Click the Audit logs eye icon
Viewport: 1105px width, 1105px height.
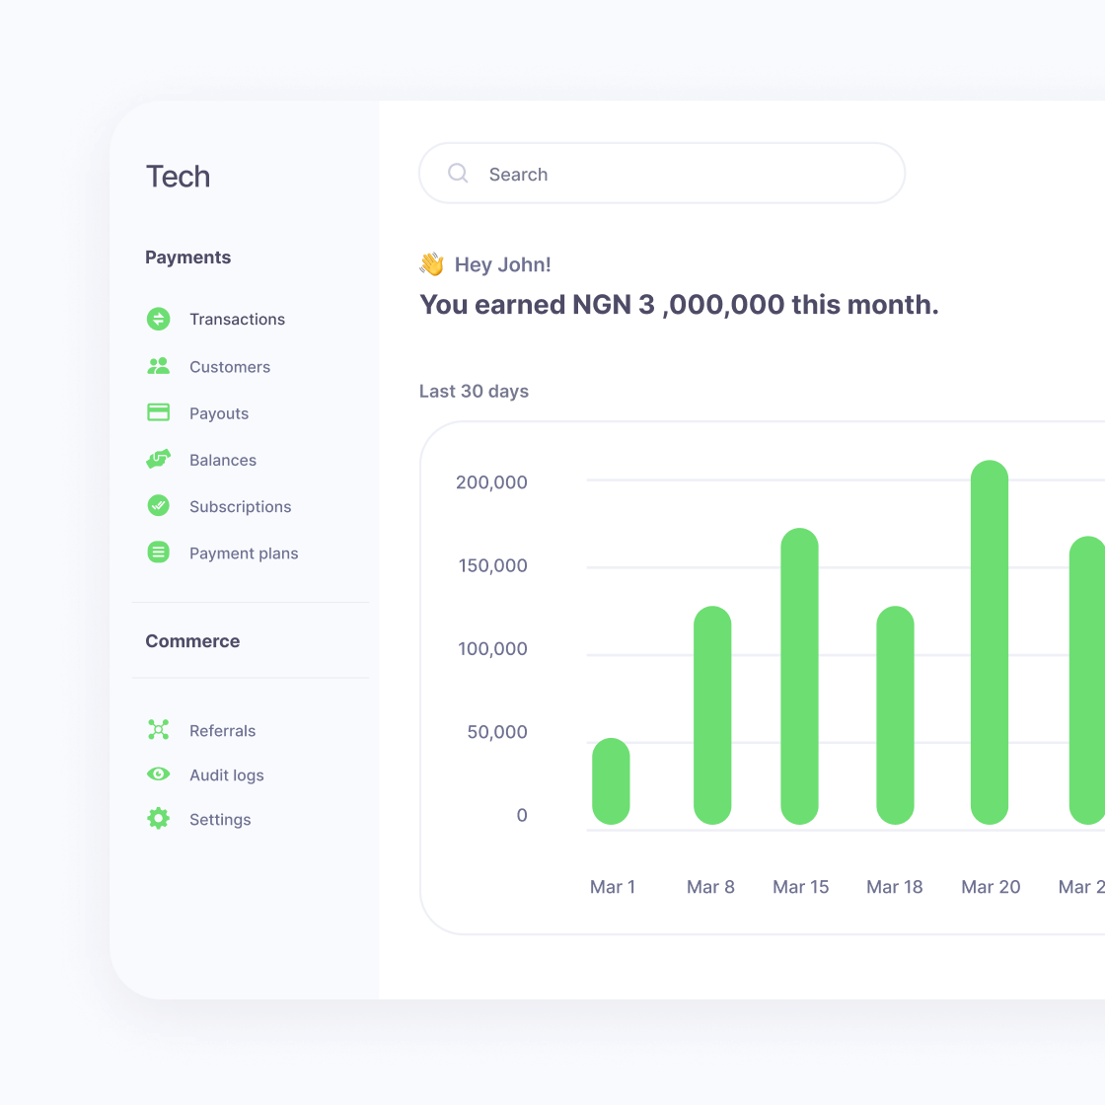pos(159,773)
